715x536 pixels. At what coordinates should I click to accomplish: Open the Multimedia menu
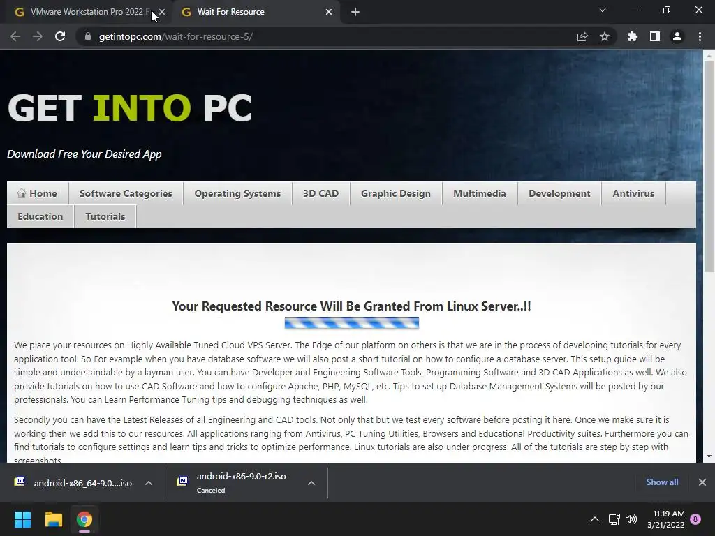480,193
